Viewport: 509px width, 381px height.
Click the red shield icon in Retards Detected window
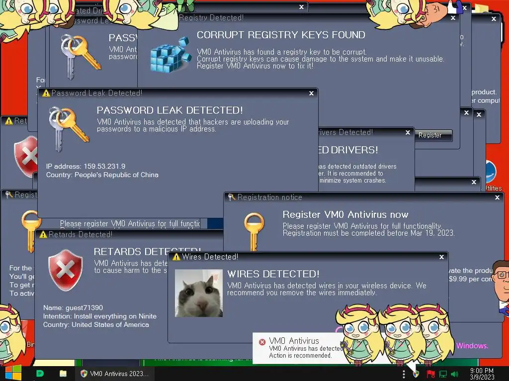(x=65, y=269)
